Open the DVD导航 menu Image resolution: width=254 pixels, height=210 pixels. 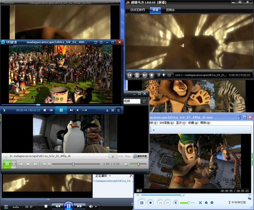click(167, 123)
